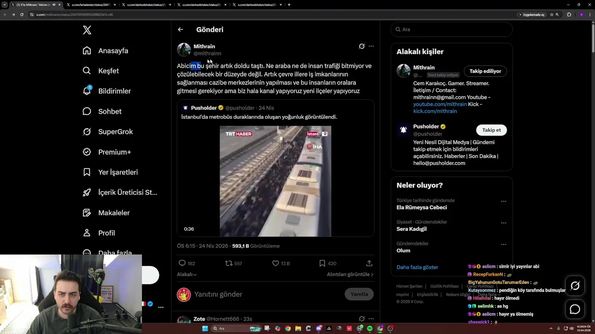Open Yer İşaretleri bookmarks
Screen dimensions: 595x334
pos(110,172)
